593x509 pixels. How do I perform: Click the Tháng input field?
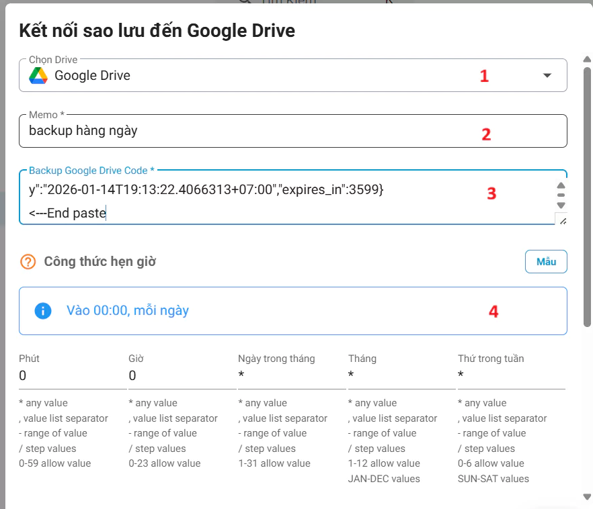tap(401, 376)
